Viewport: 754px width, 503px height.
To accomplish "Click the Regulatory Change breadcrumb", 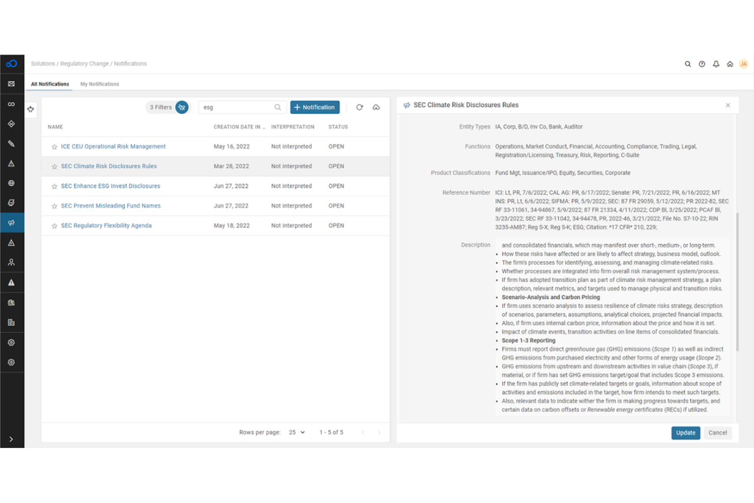I will (x=85, y=64).
